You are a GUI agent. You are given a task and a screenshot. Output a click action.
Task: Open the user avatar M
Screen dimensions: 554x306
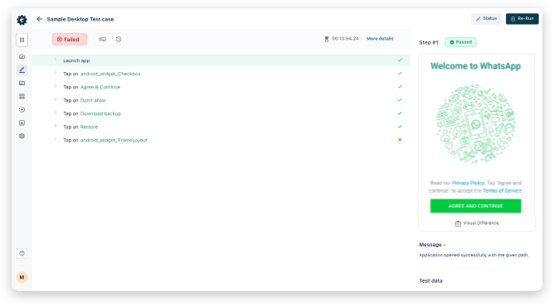pos(22,277)
